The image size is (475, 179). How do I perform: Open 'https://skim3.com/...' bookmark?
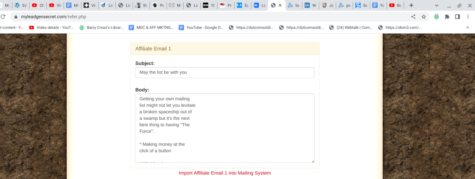coord(400,27)
